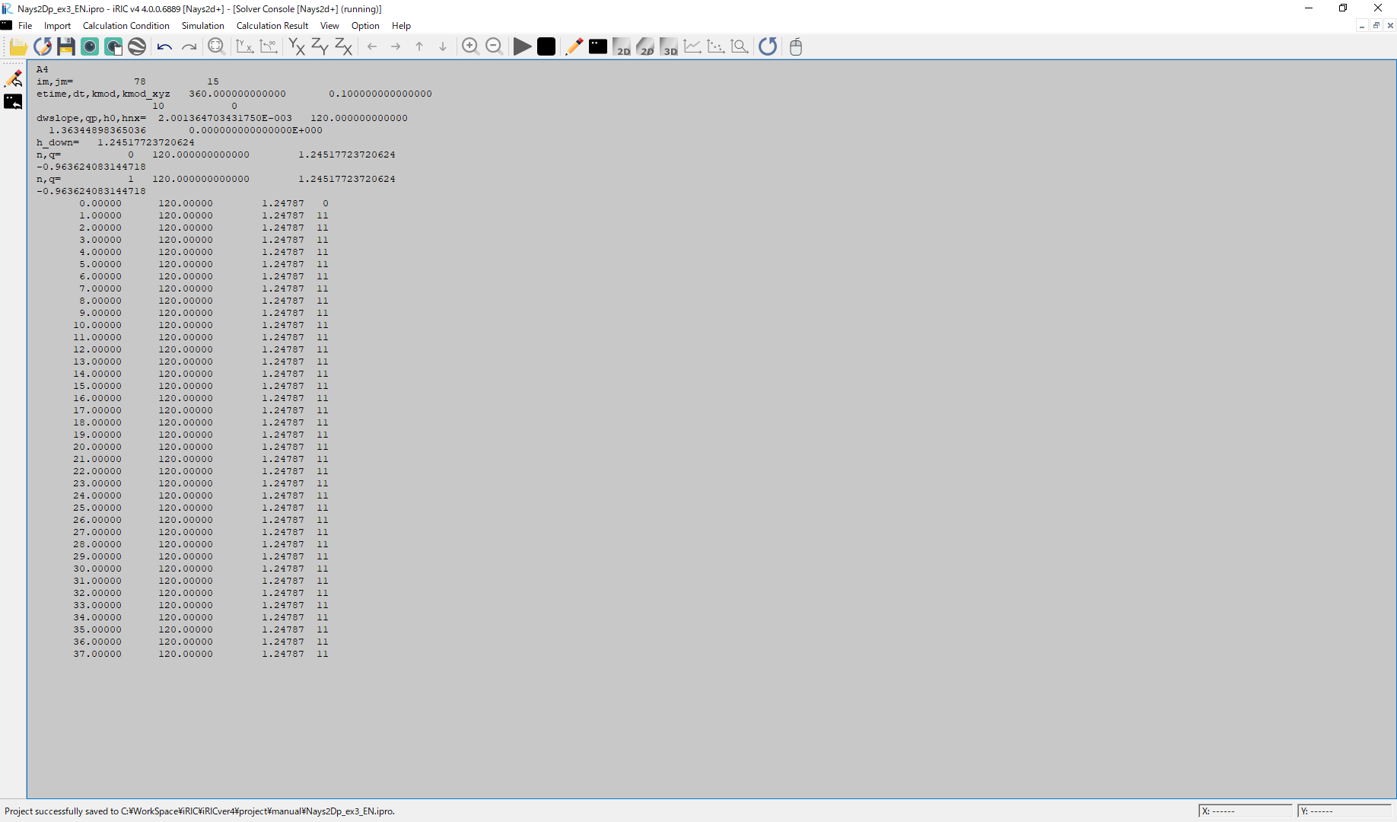Stop the running solver
Viewport: 1397px width, 822px height.
pyautogui.click(x=546, y=46)
